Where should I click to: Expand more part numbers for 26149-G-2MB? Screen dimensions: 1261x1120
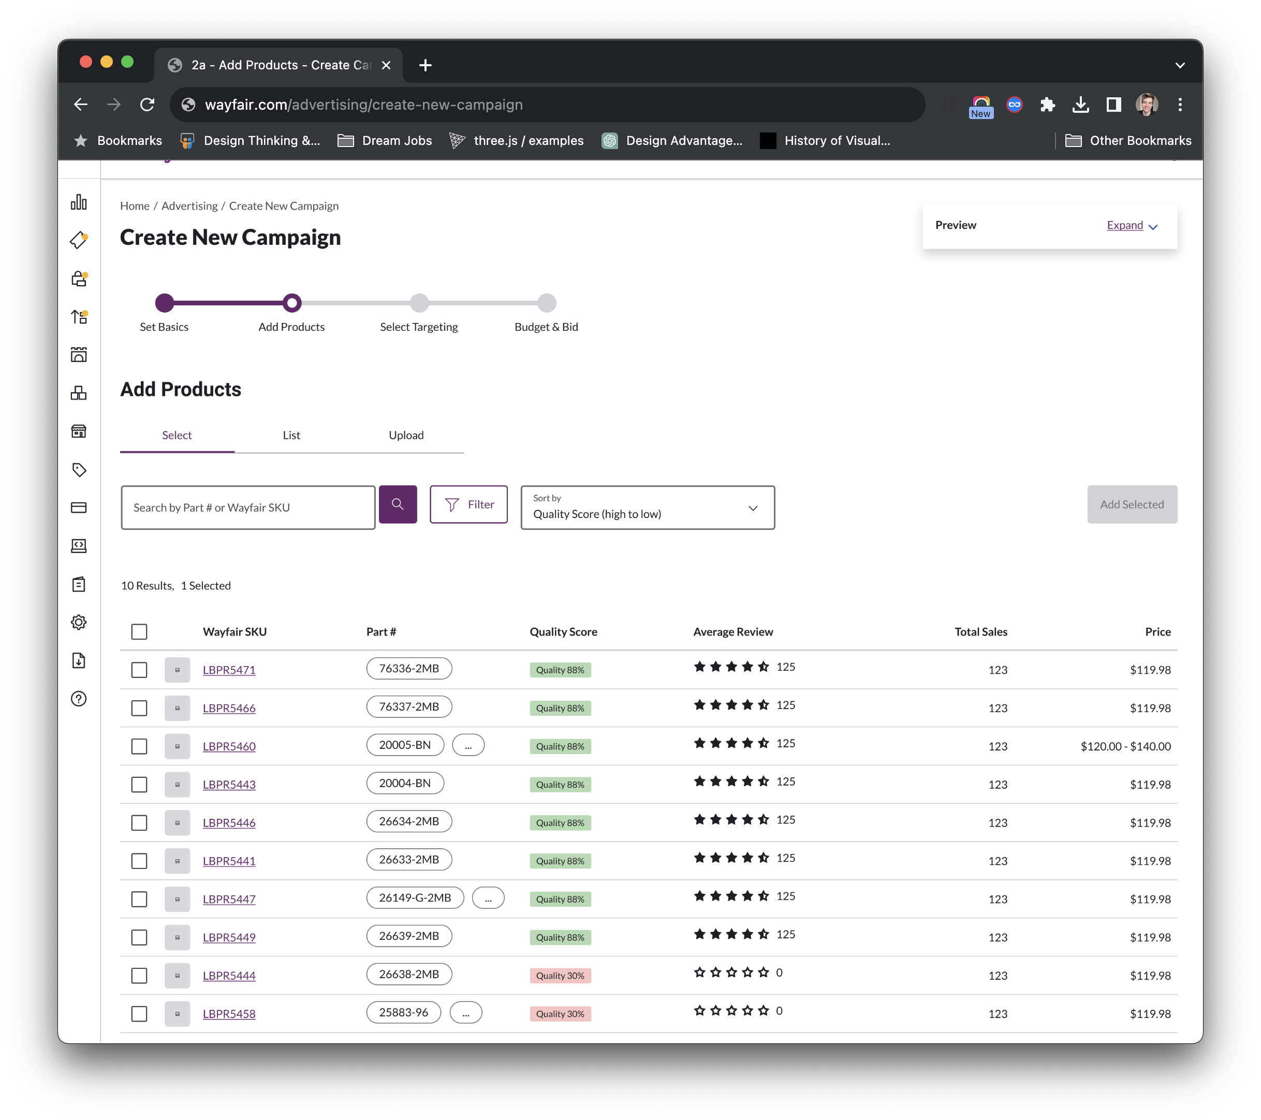[x=488, y=898]
